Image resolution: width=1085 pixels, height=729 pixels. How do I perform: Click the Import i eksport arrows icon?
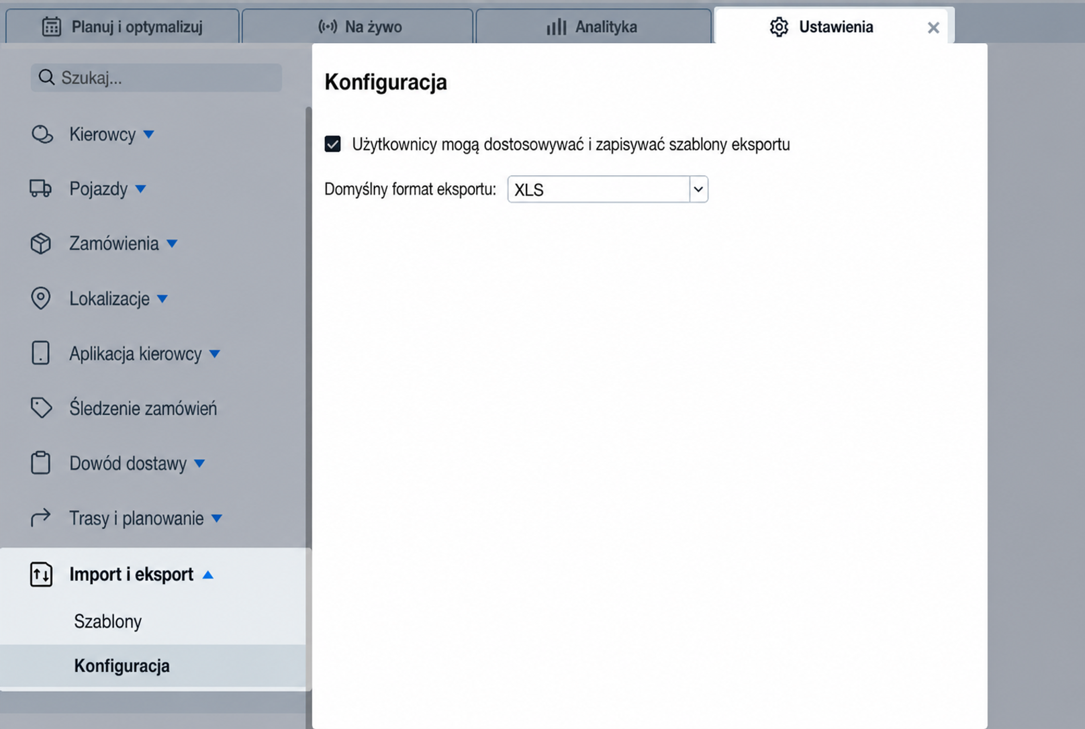point(41,574)
